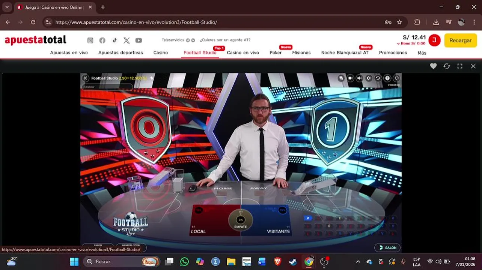Open the game history clock icon
The height and width of the screenshot is (270, 482).
[378, 78]
